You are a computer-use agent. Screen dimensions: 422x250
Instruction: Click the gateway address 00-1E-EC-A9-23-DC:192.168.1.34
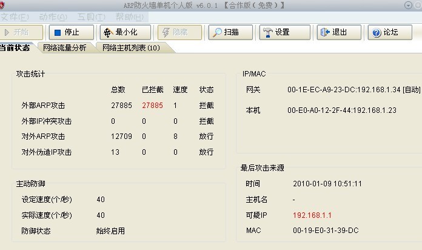344,90
